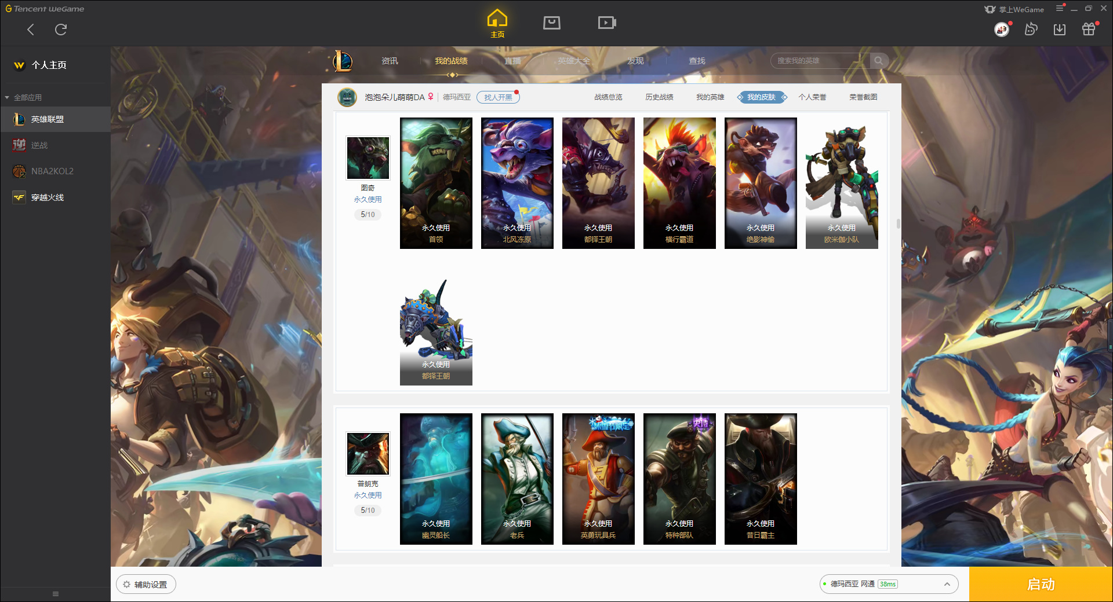Go back with the left arrow icon
Image resolution: width=1113 pixels, height=602 pixels.
pyautogui.click(x=31, y=30)
